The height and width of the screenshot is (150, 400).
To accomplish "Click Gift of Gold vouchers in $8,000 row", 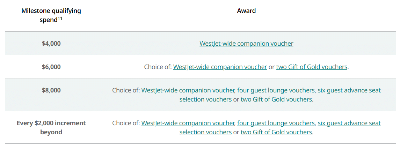I will coord(276,99).
